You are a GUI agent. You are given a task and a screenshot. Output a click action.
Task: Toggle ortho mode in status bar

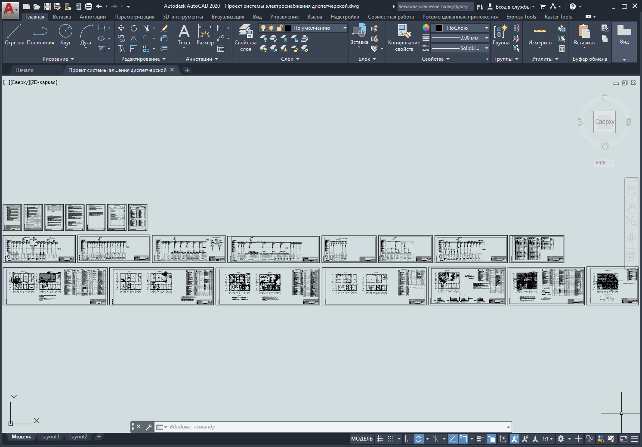pos(408,439)
